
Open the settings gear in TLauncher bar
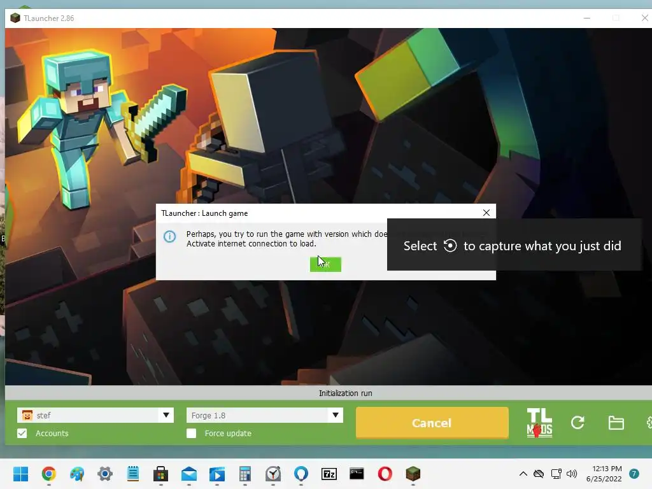click(649, 423)
